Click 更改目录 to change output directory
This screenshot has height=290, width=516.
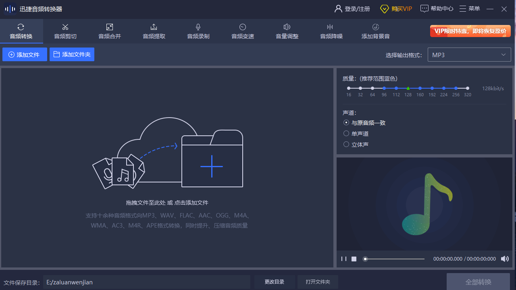click(275, 282)
